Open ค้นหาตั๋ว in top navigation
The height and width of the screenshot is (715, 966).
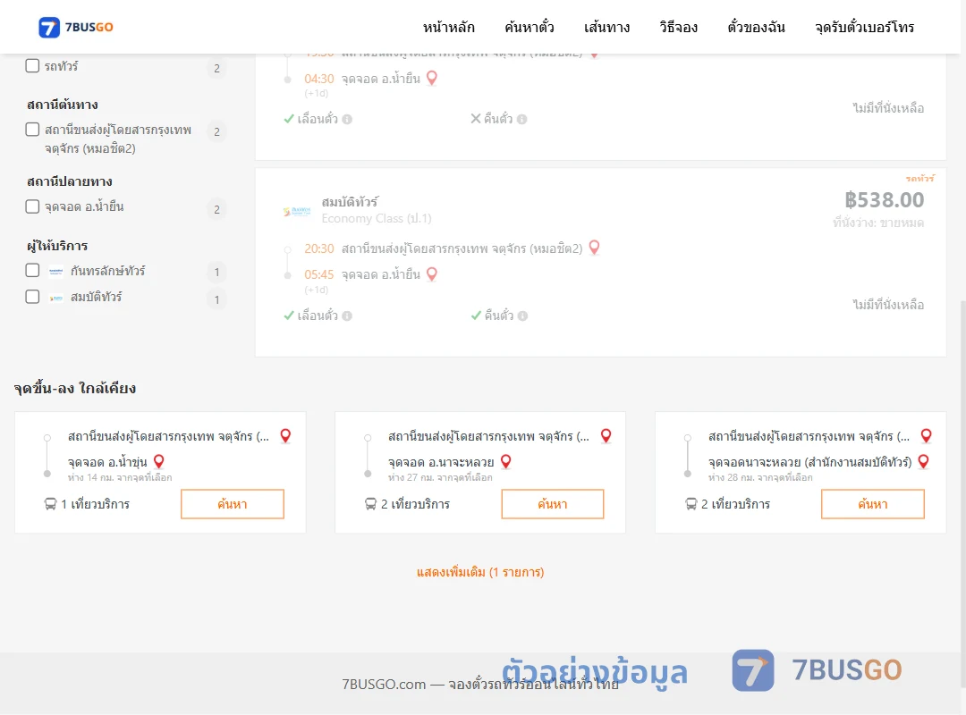530,27
